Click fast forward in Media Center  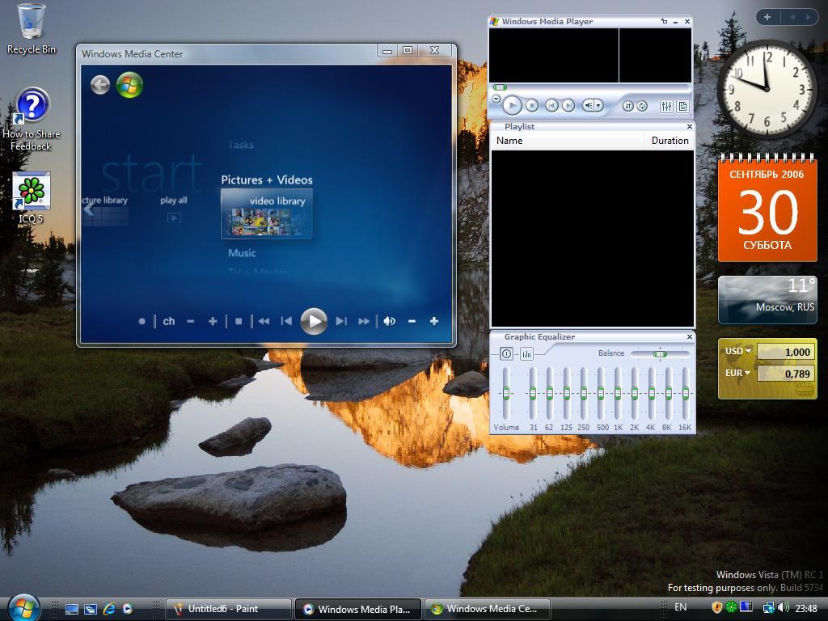(x=364, y=321)
